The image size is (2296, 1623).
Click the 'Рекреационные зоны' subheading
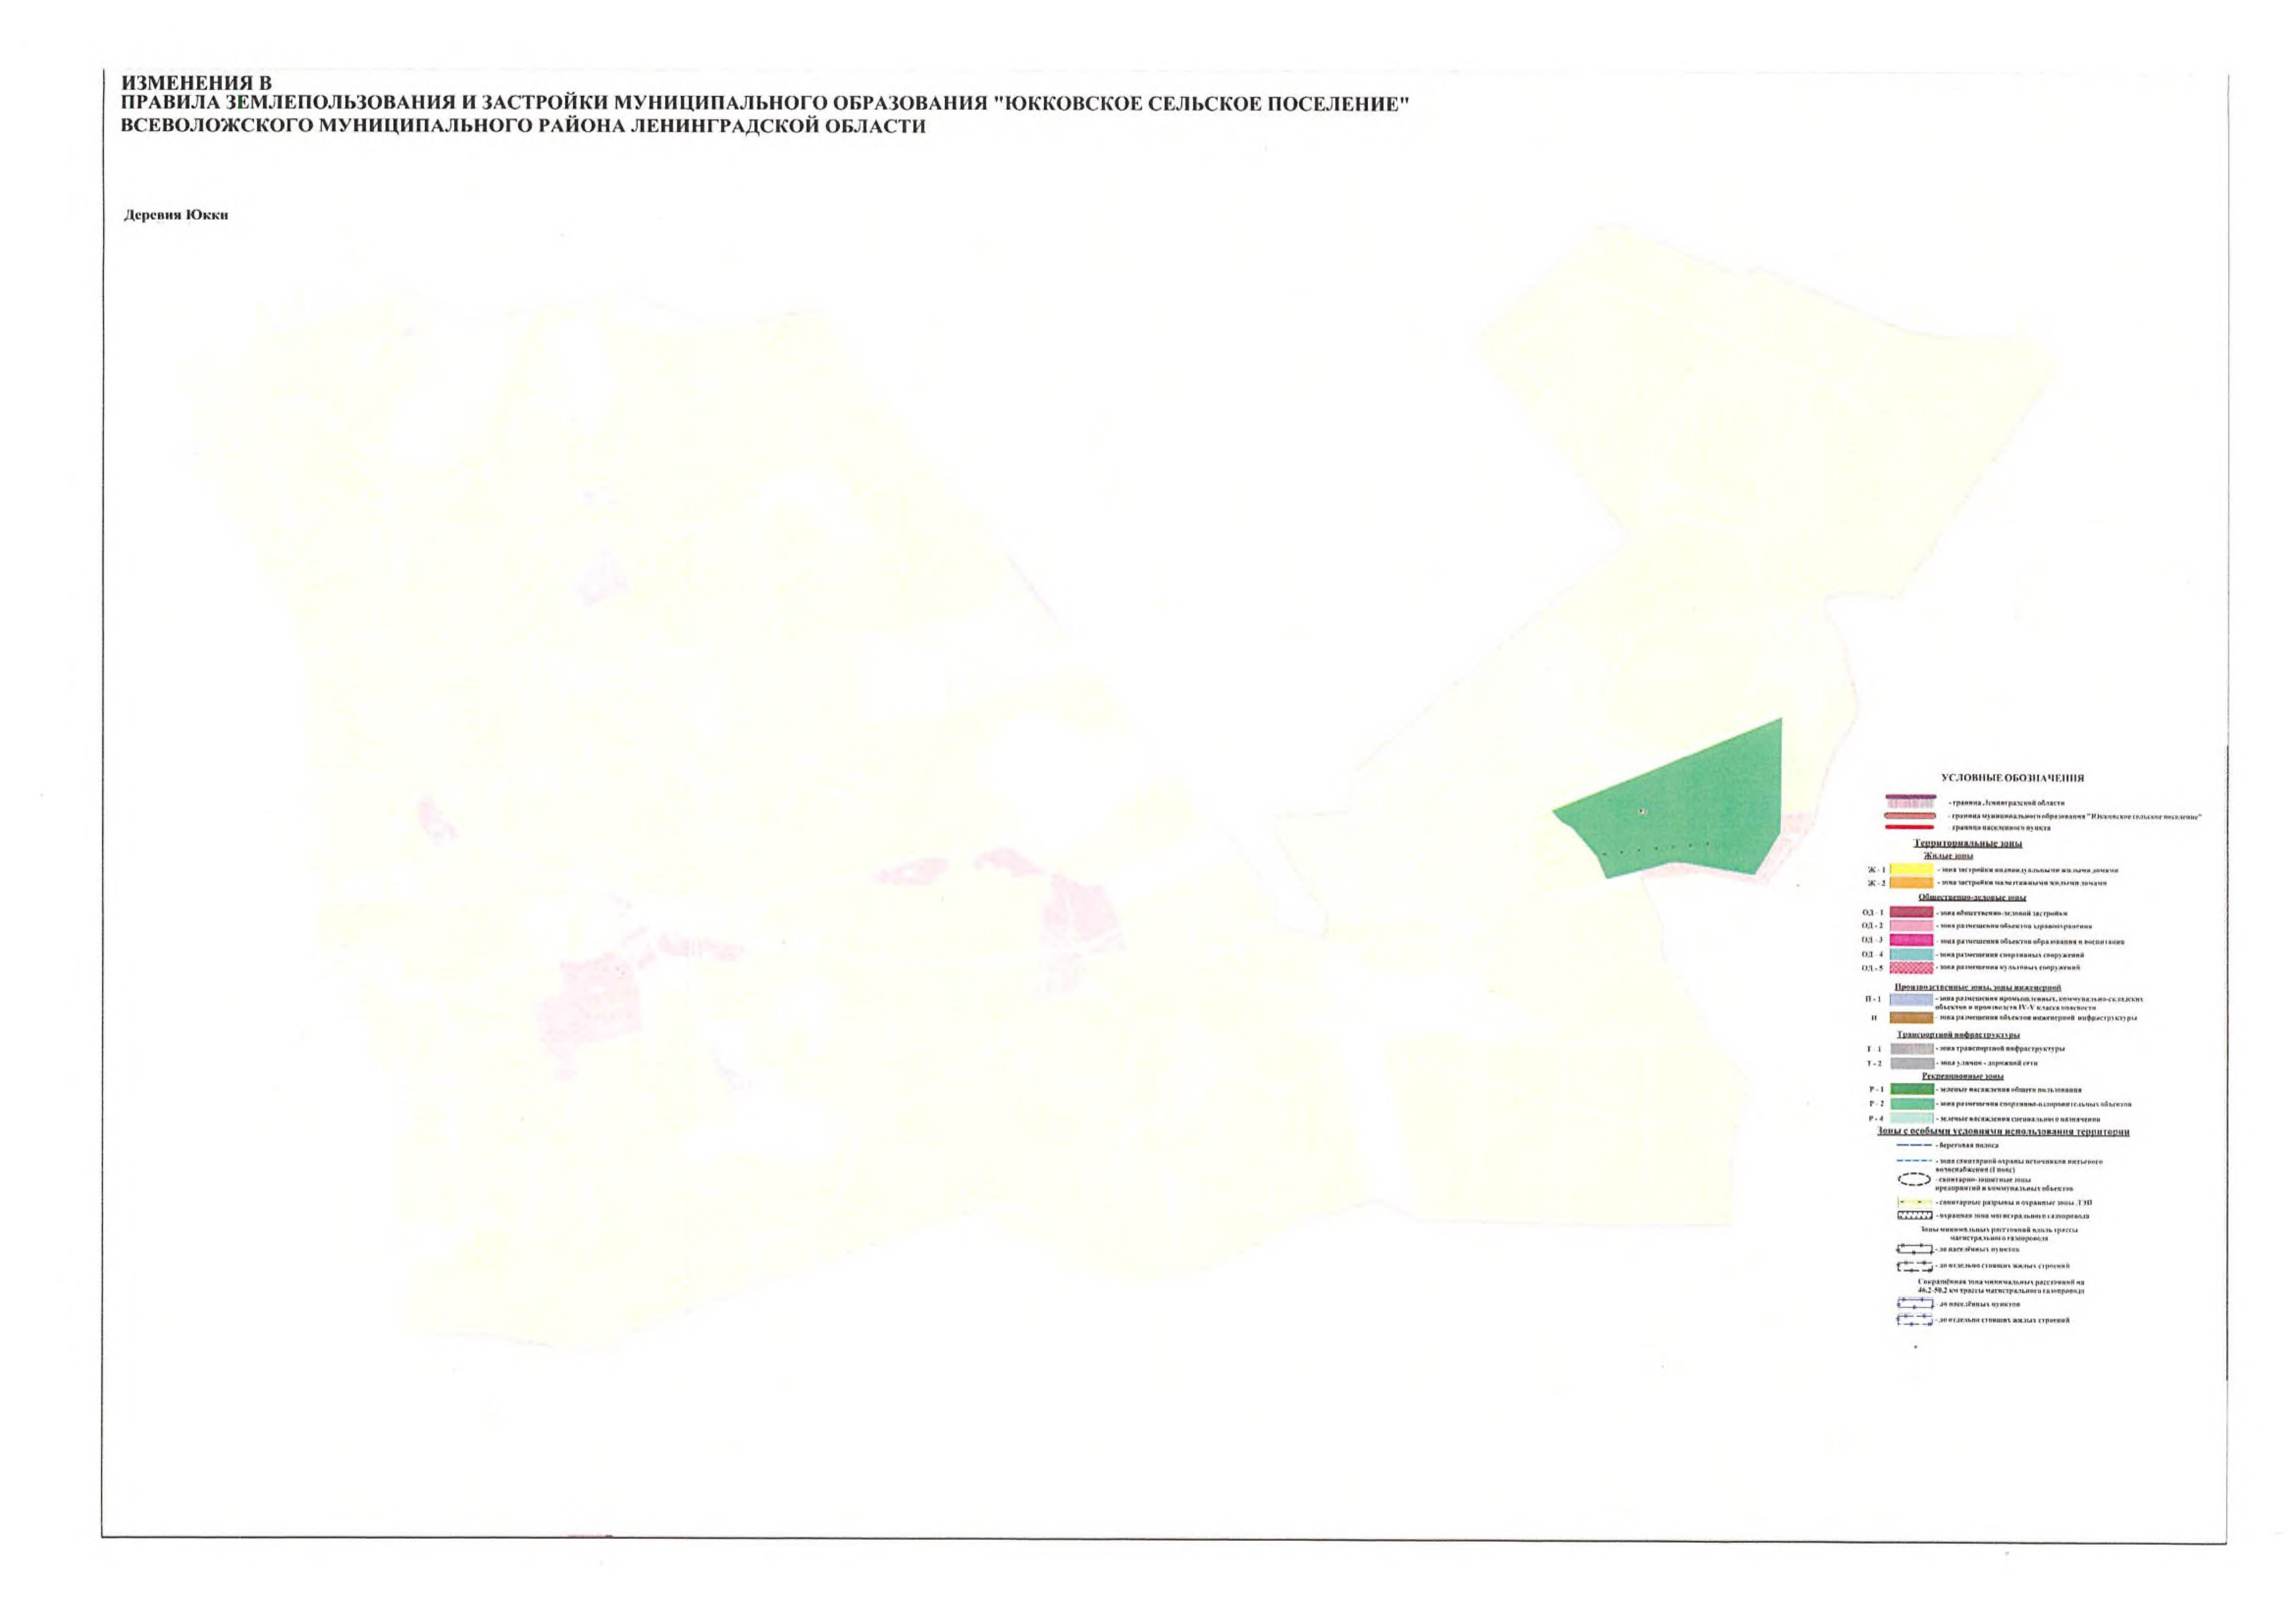pos(1964,1076)
